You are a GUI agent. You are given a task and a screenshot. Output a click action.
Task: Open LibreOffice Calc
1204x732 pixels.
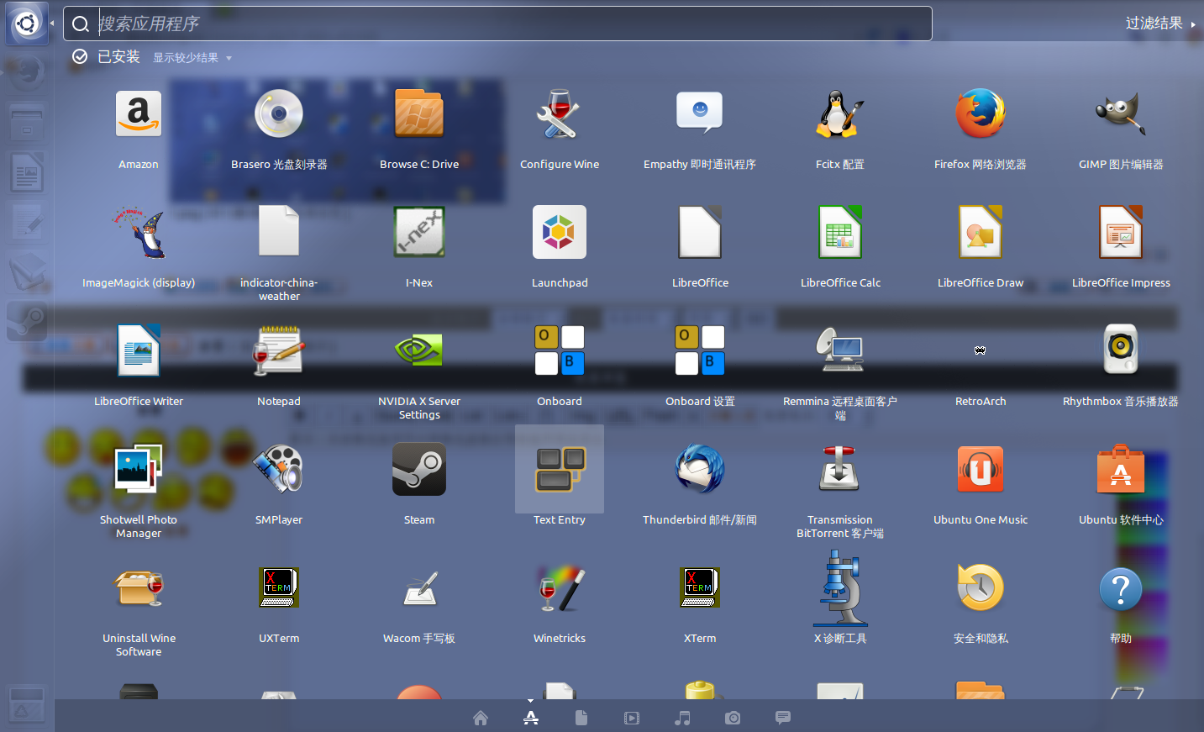(x=840, y=233)
